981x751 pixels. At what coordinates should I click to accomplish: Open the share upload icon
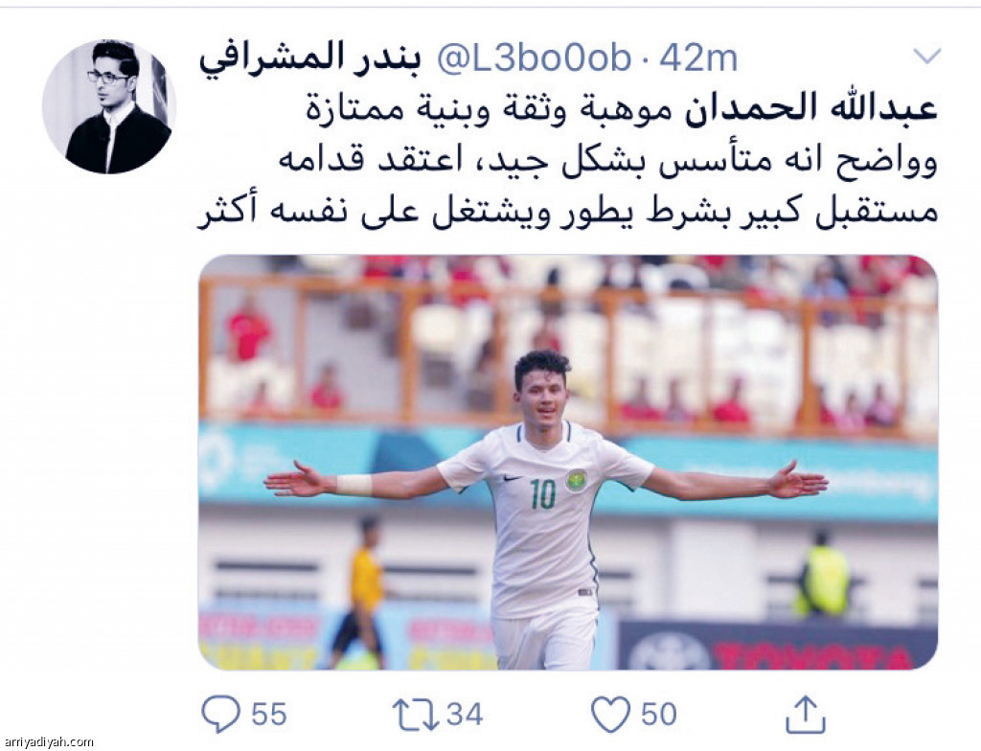(805, 714)
